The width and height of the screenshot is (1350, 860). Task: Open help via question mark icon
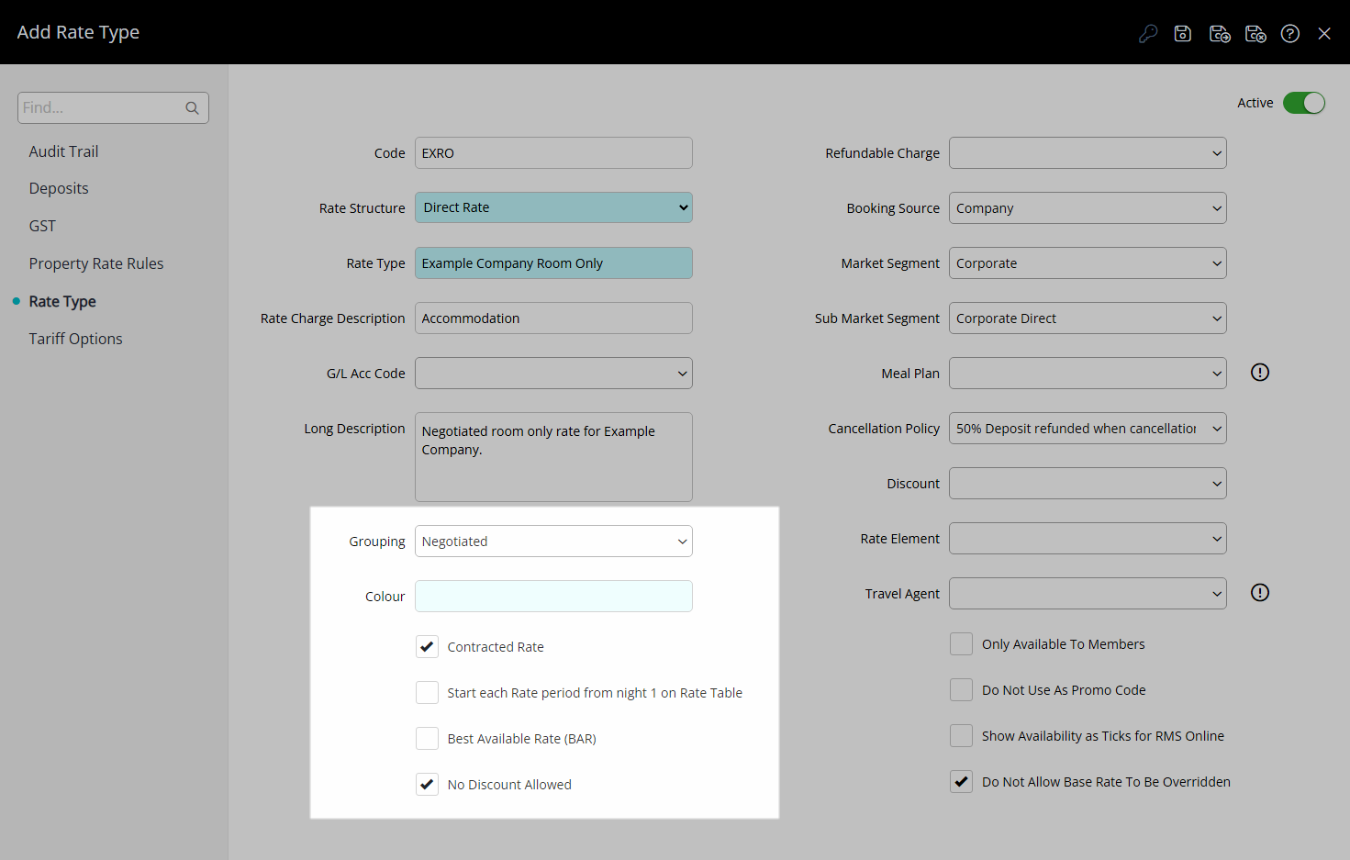click(1290, 34)
